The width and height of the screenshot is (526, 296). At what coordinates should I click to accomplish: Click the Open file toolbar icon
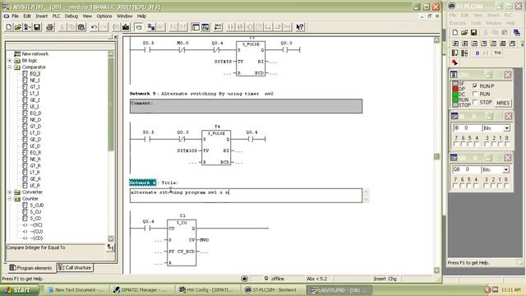pos(18,27)
